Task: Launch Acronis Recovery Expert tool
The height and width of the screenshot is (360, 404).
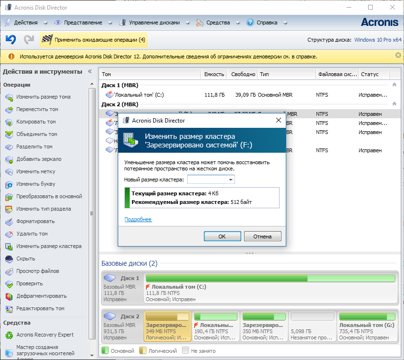Action: point(45,335)
